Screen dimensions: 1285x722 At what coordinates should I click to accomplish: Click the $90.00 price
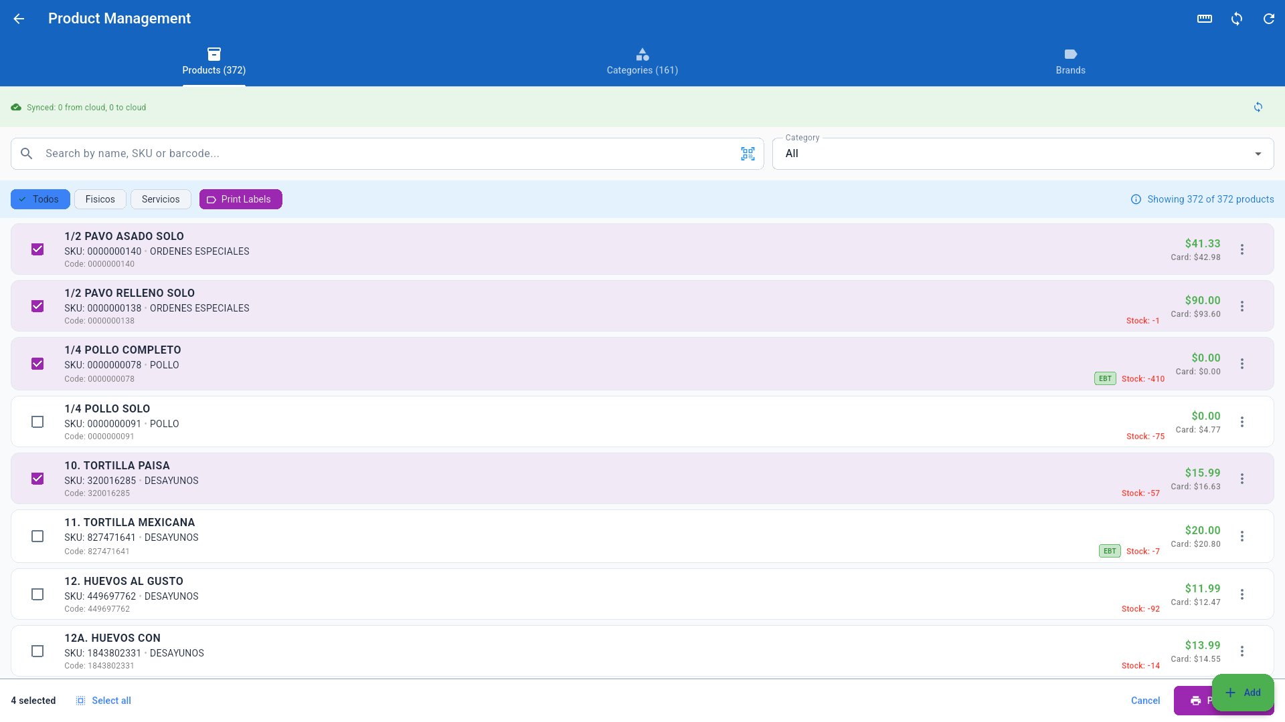point(1202,300)
